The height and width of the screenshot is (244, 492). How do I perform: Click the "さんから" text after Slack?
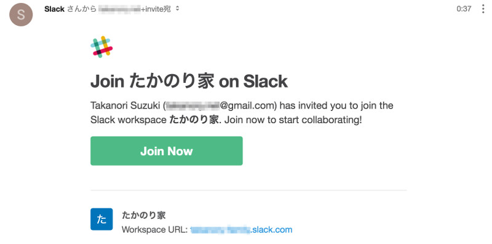pos(82,9)
